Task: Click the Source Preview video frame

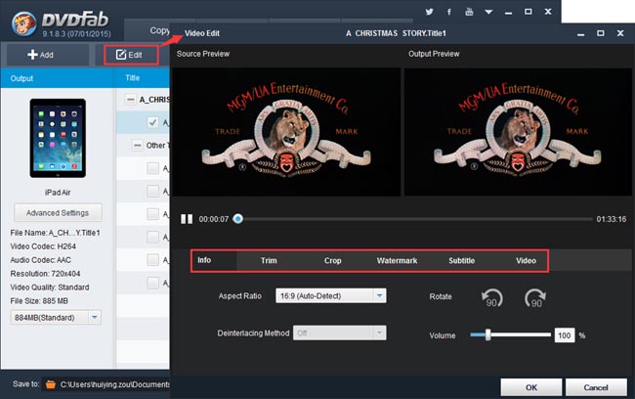Action: pos(286,132)
